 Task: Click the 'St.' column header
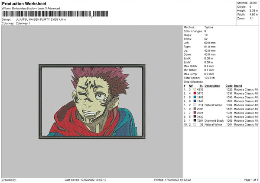pyautogui.click(x=201, y=86)
